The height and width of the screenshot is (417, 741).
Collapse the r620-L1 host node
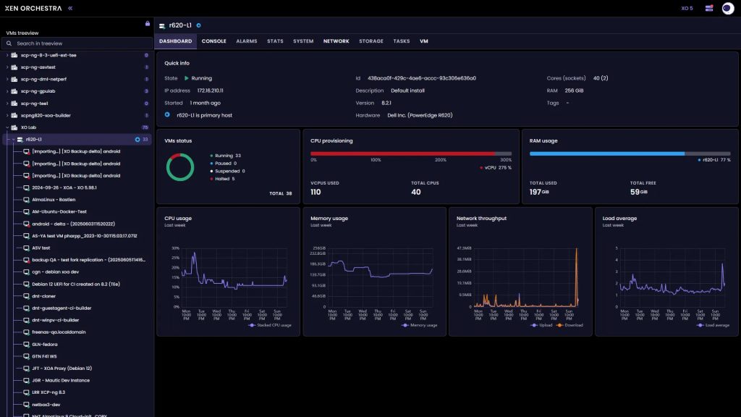point(12,139)
